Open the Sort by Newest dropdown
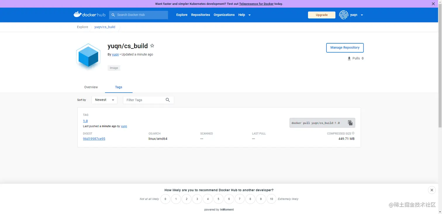Screen dimensions: 442x214 pos(104,100)
